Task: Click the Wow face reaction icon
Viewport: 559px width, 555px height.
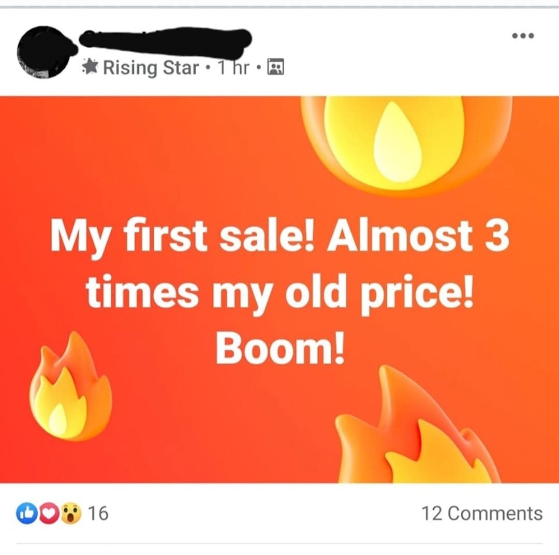Action: (71, 513)
